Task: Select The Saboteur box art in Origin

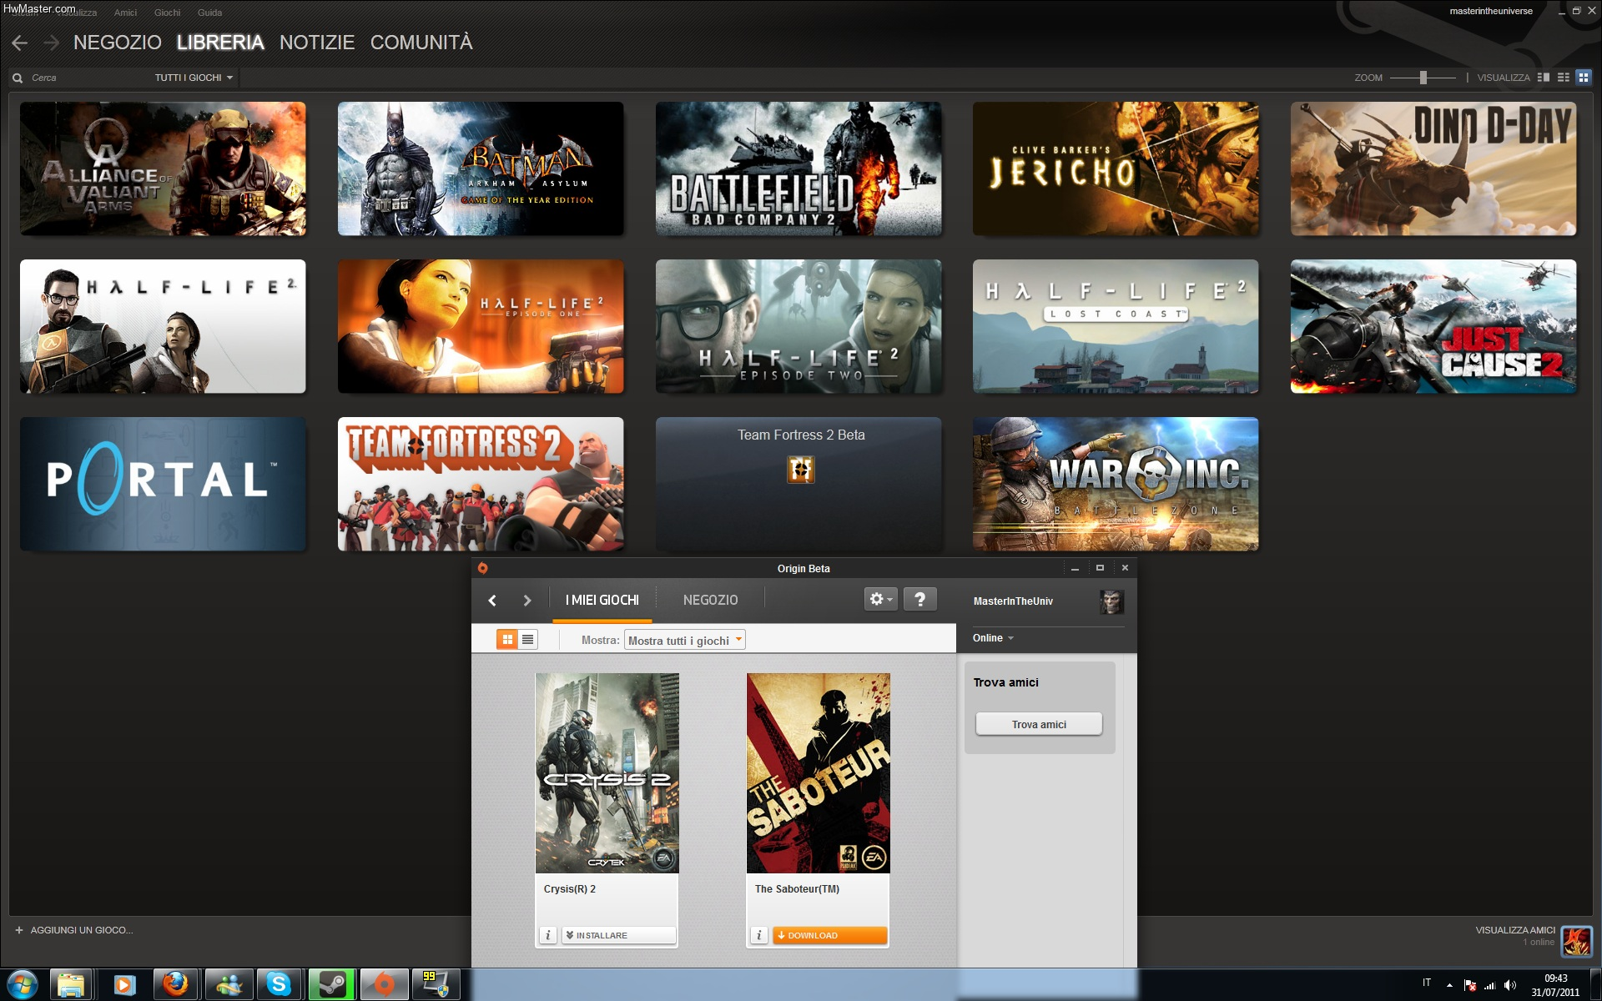Action: [x=819, y=773]
